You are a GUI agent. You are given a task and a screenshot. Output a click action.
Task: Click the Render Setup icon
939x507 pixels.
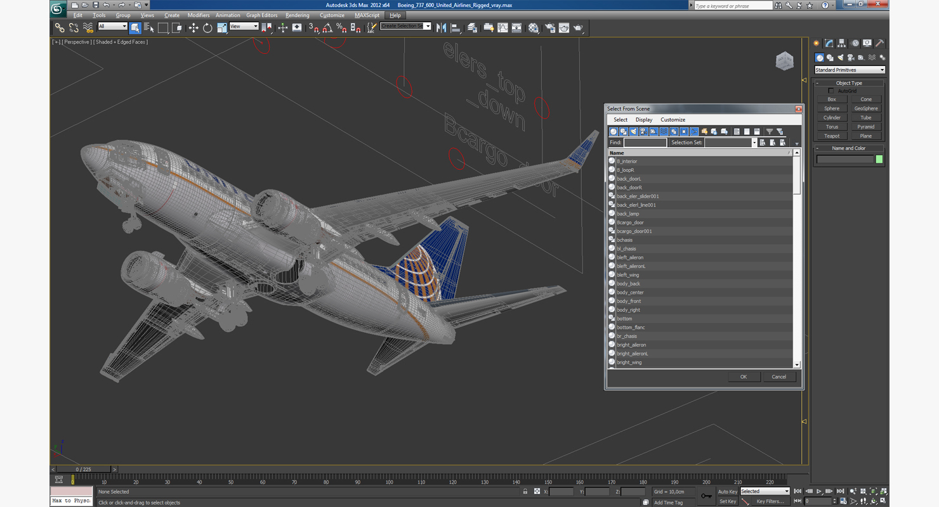pyautogui.click(x=549, y=27)
